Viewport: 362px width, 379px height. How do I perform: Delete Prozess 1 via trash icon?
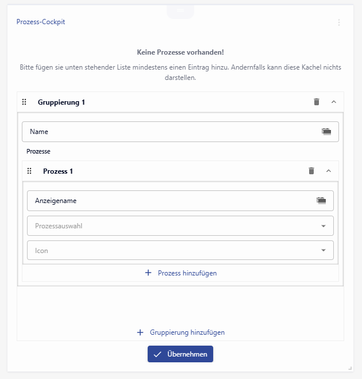[x=311, y=171]
